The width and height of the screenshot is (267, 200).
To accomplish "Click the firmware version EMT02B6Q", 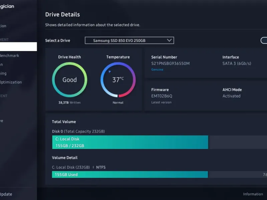I will click(162, 96).
